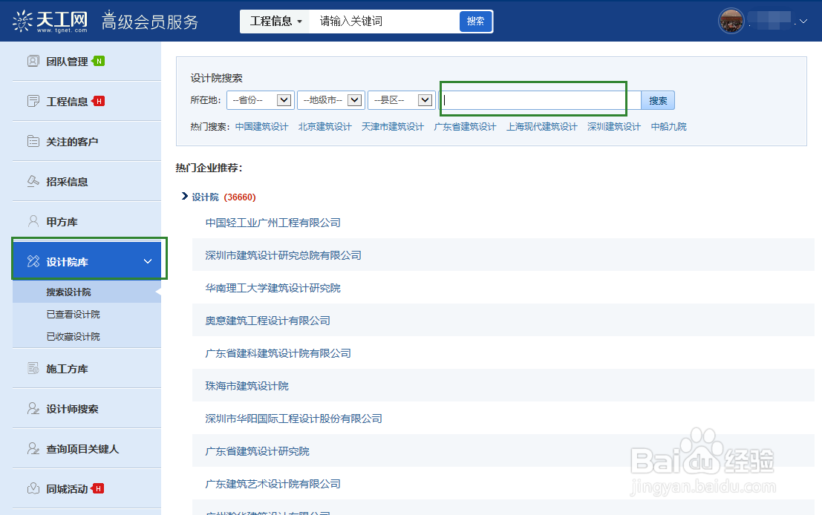
Task: Open the 地级市 city dropdown
Action: [330, 100]
